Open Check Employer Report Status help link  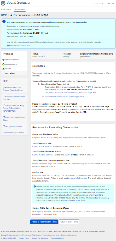[x=14, y=118]
